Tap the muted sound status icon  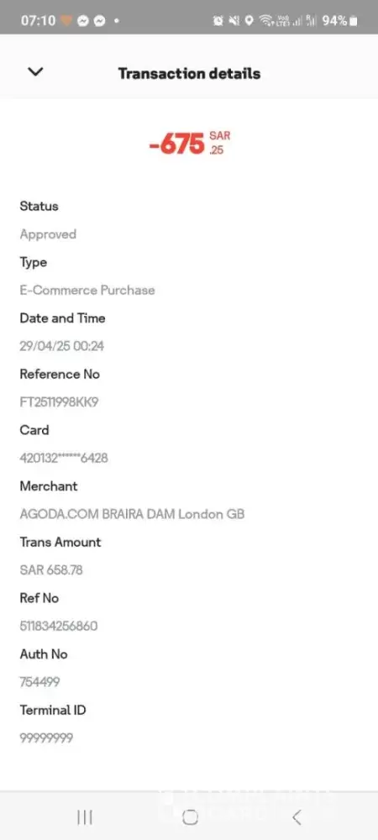pos(234,20)
